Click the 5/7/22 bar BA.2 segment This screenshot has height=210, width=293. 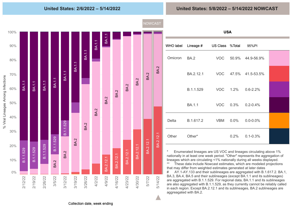[x=148, y=76]
